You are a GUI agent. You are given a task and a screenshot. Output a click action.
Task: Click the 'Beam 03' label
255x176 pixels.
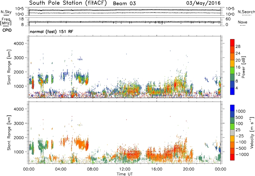tap(124, 3)
